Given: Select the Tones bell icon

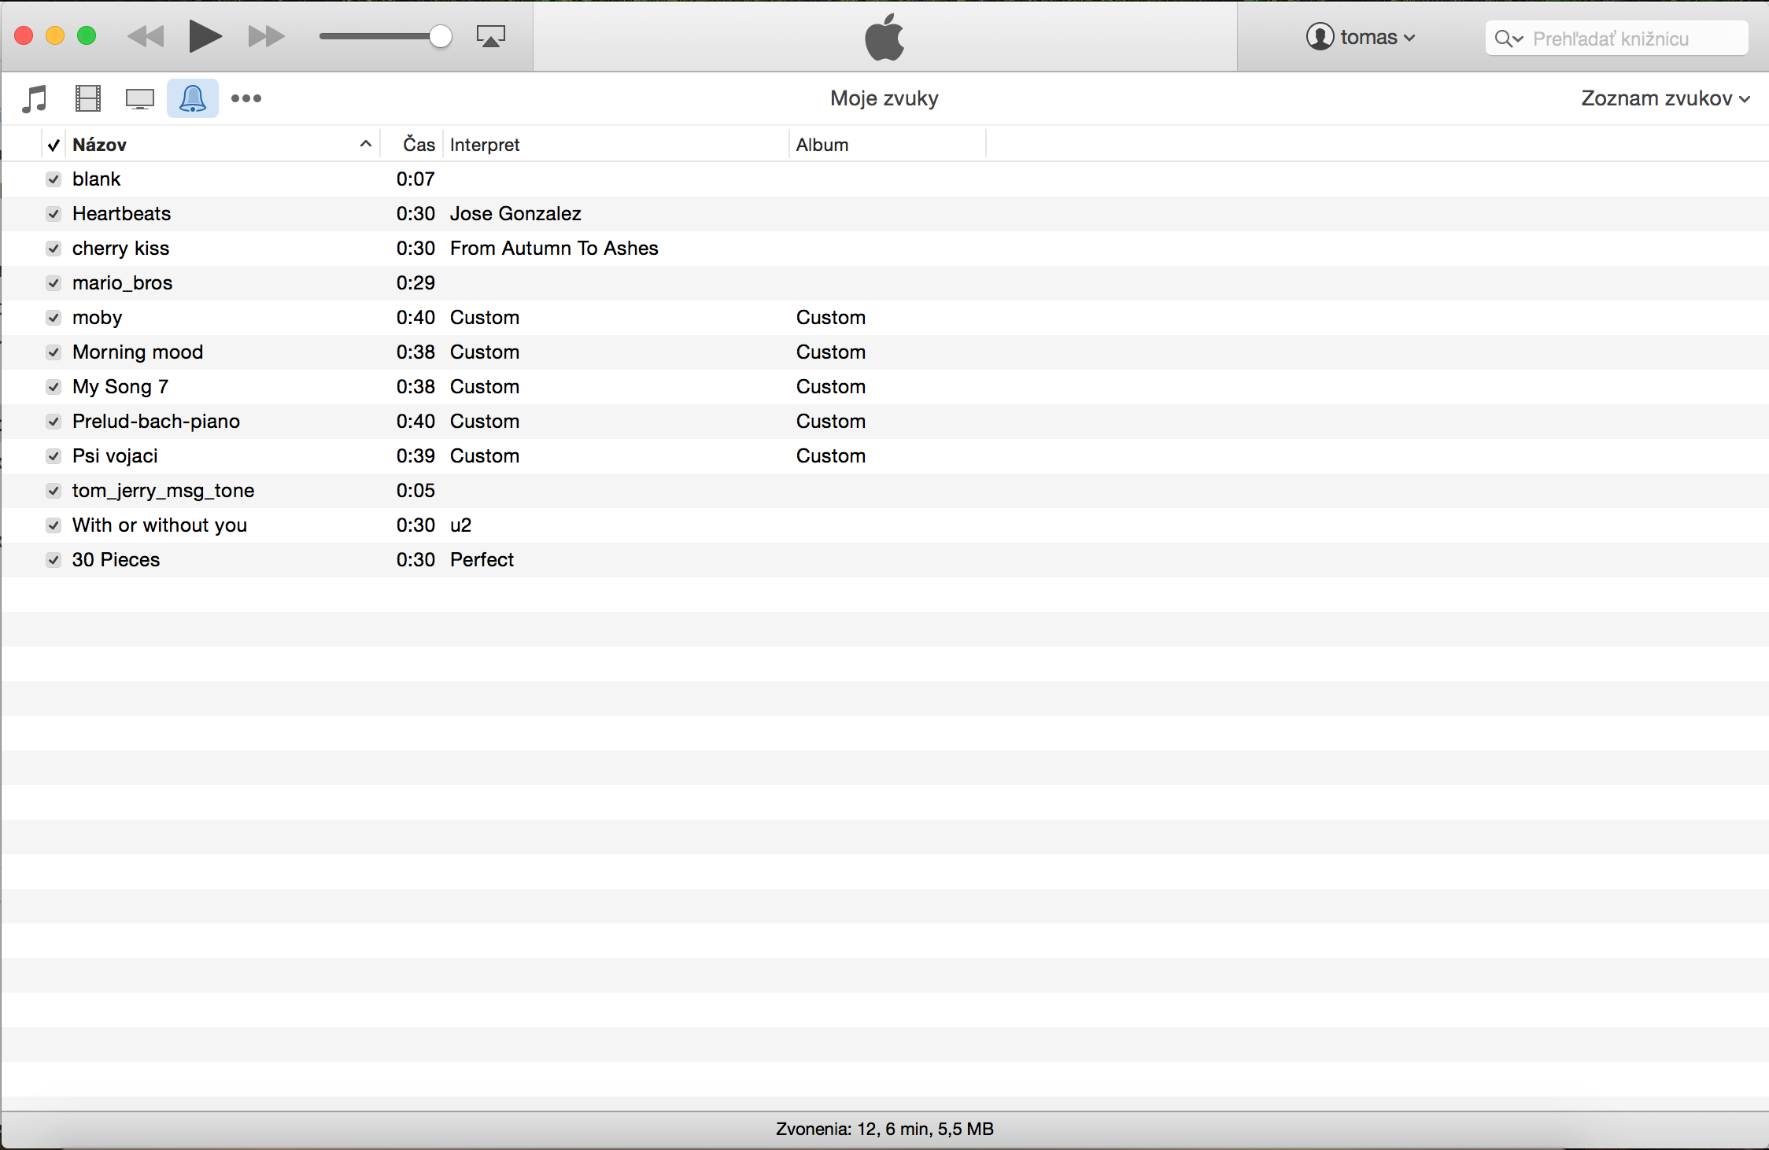Looking at the screenshot, I should (193, 98).
